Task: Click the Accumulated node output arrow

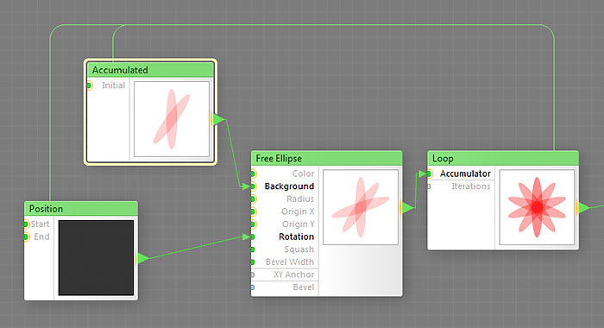Action: pos(218,119)
